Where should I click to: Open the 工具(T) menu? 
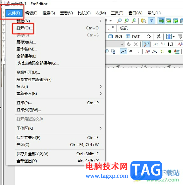(x=117, y=13)
